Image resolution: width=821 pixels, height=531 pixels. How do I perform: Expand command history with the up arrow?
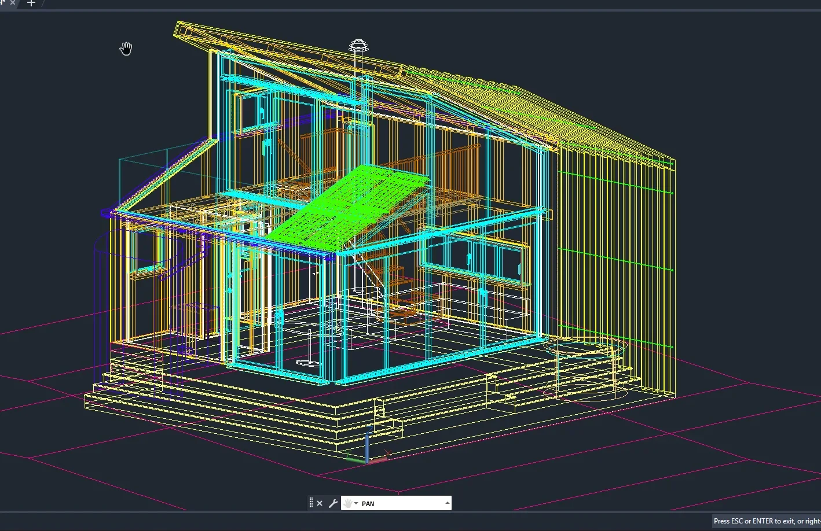pos(447,503)
